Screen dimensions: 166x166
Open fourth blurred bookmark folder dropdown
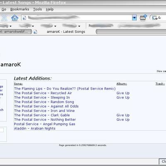[x=79, y=26]
